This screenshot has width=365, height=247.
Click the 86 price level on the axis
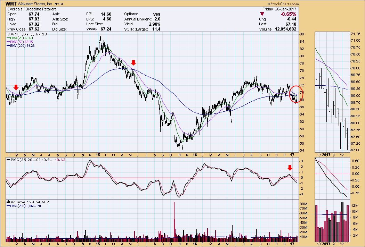point(302,34)
